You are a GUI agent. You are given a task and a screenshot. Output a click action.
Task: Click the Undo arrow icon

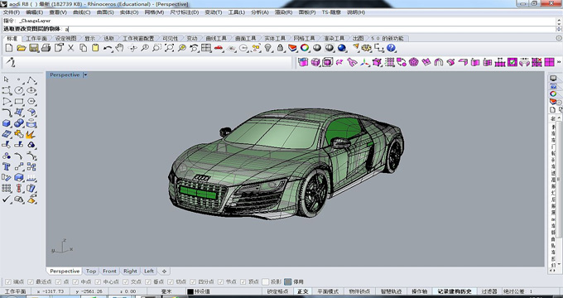[x=108, y=48]
